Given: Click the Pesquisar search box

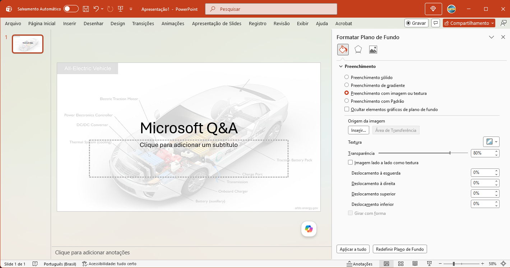Looking at the screenshot, I should point(271,9).
